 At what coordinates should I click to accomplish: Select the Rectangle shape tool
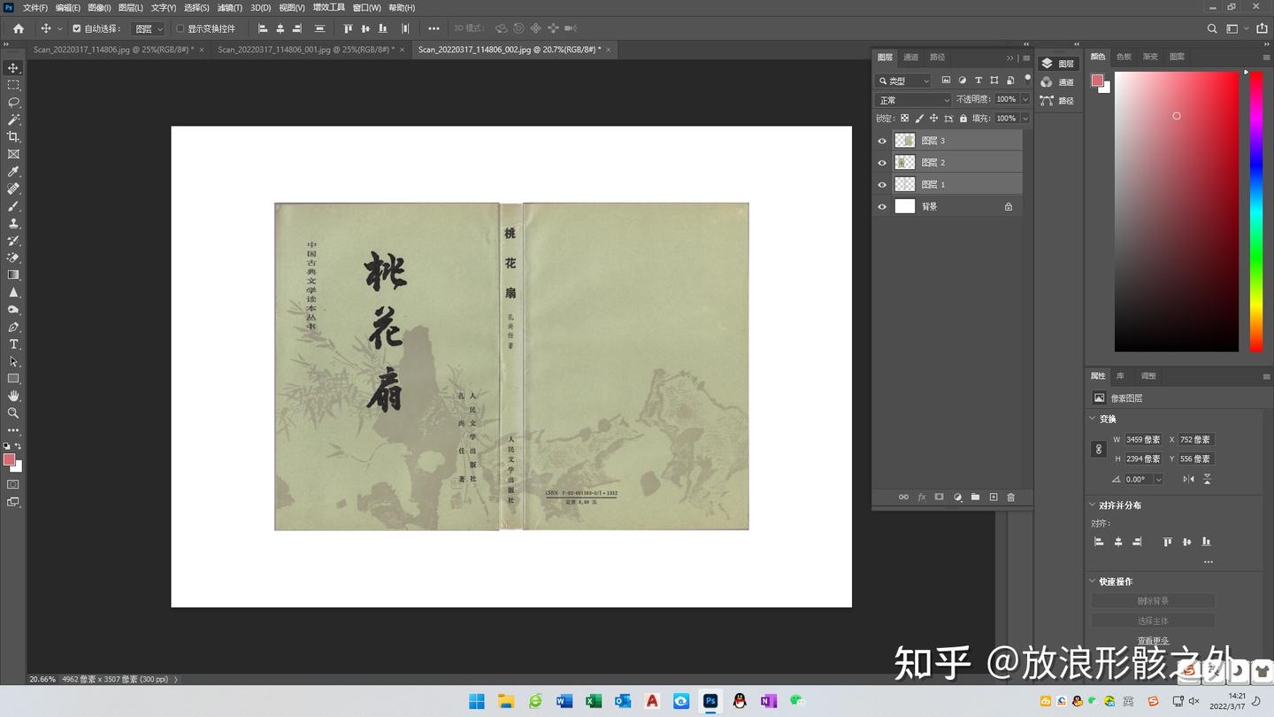coord(13,379)
